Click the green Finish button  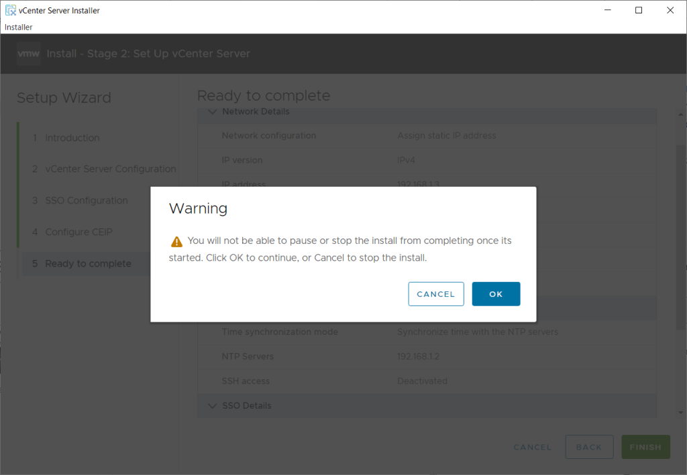645,447
